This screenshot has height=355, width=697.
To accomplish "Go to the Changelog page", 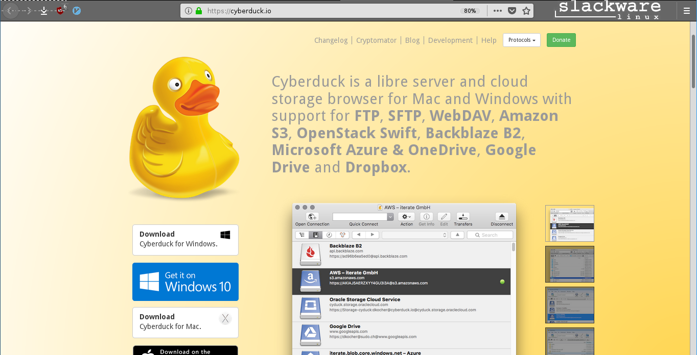I will tap(331, 40).
